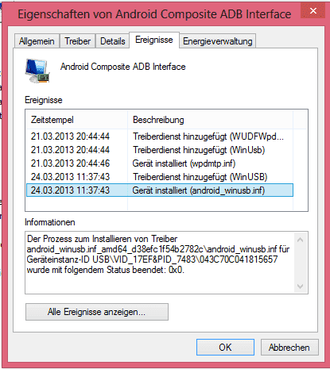Click the information box scroll down arrow
Viewport: 330px width, 369px height.
[301, 286]
